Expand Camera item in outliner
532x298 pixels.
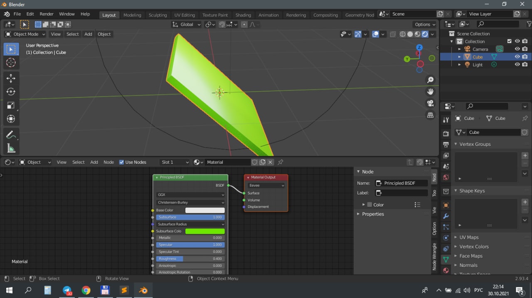tap(459, 49)
